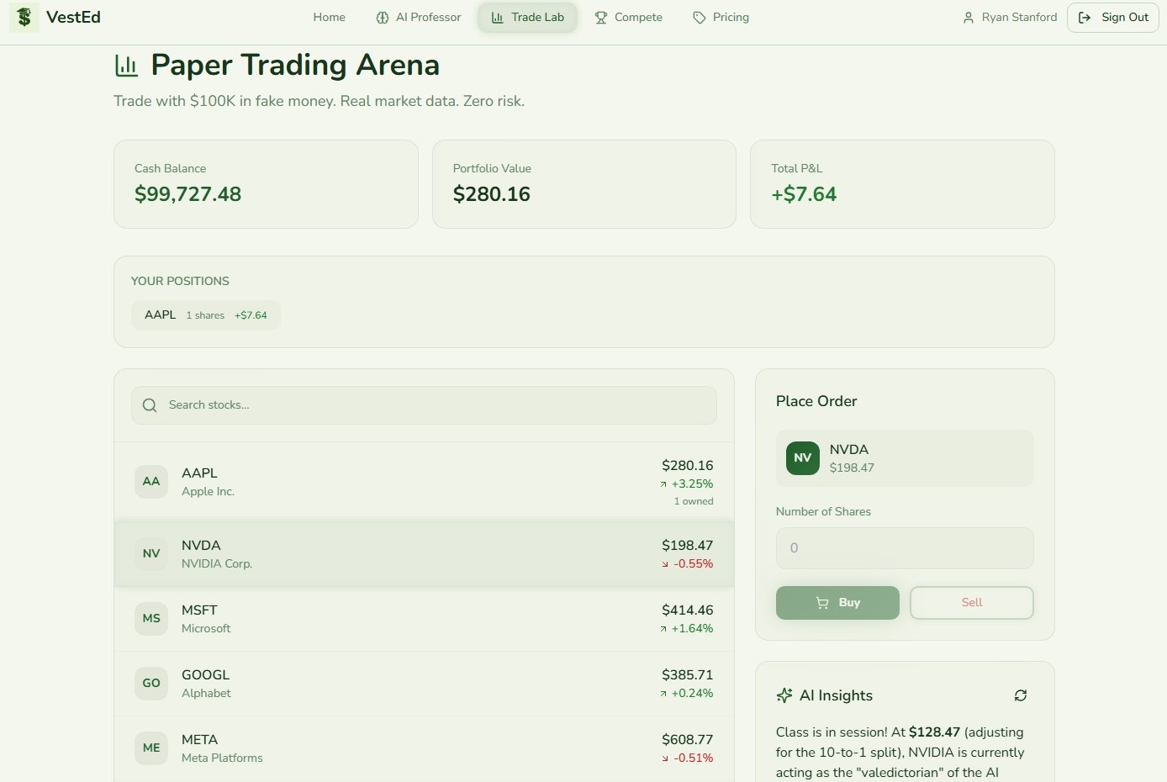Click the YOUR POSITIONS heading

click(180, 281)
